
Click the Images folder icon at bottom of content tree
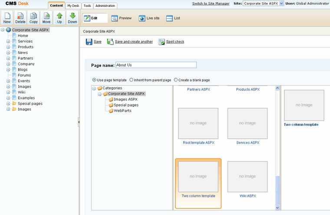tap(14, 109)
